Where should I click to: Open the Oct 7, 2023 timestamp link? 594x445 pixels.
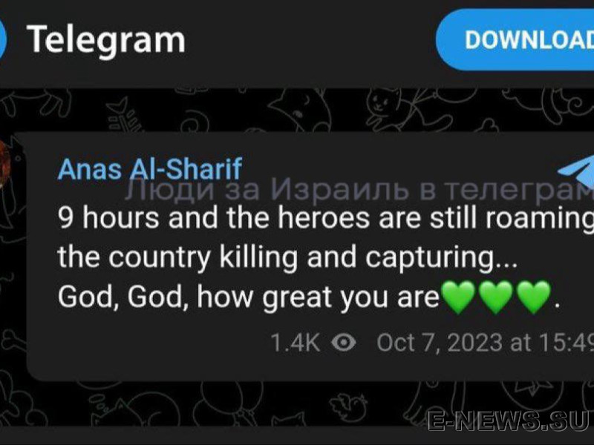point(485,343)
